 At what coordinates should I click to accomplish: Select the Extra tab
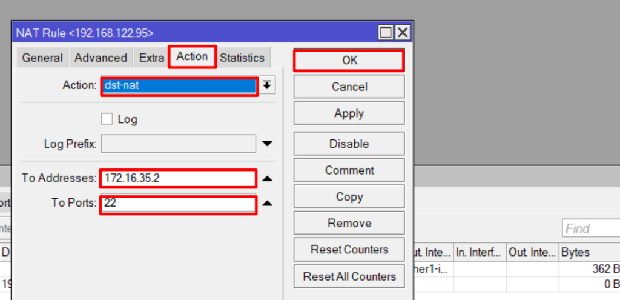pos(151,58)
